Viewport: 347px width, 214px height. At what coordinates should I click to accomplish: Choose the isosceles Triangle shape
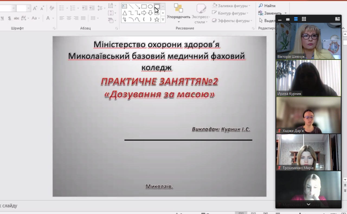tap(124, 13)
